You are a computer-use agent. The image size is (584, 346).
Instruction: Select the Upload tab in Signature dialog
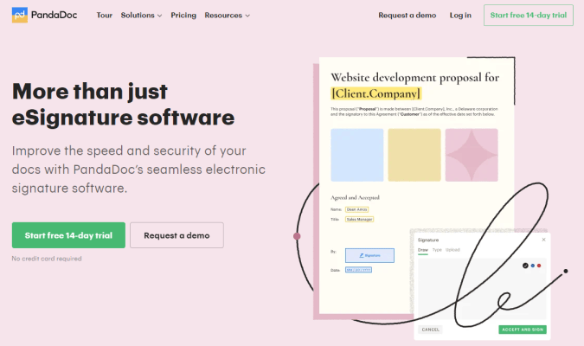(x=452, y=250)
